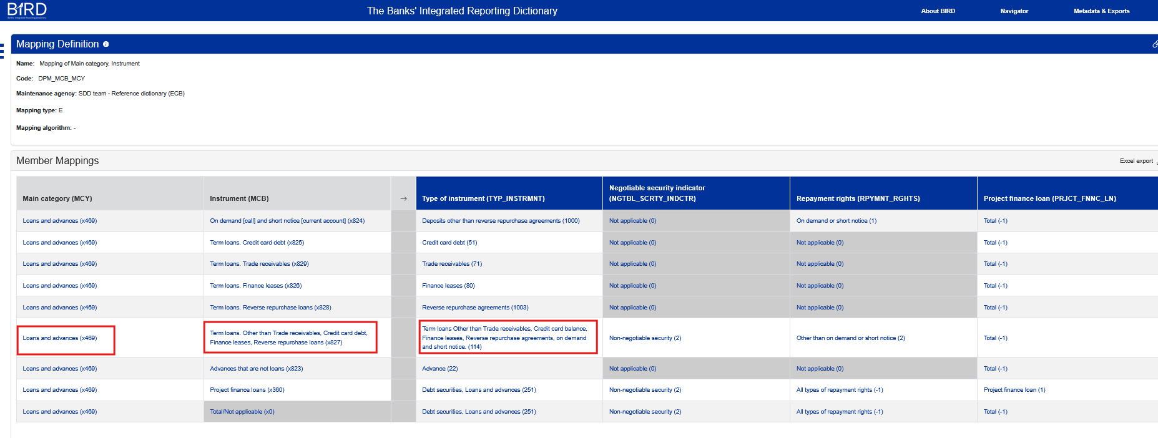Open Trade receivables (71) link
This screenshot has width=1158, height=438.
(x=452, y=264)
